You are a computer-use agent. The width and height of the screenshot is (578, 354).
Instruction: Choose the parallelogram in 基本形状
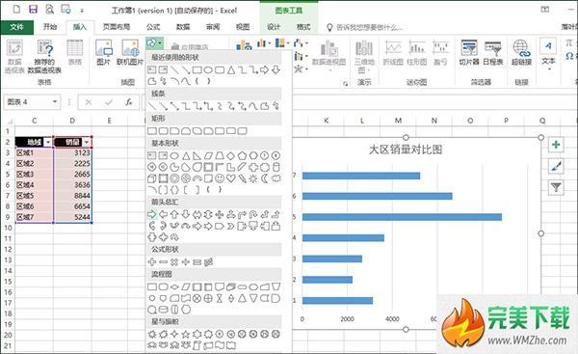(208, 155)
